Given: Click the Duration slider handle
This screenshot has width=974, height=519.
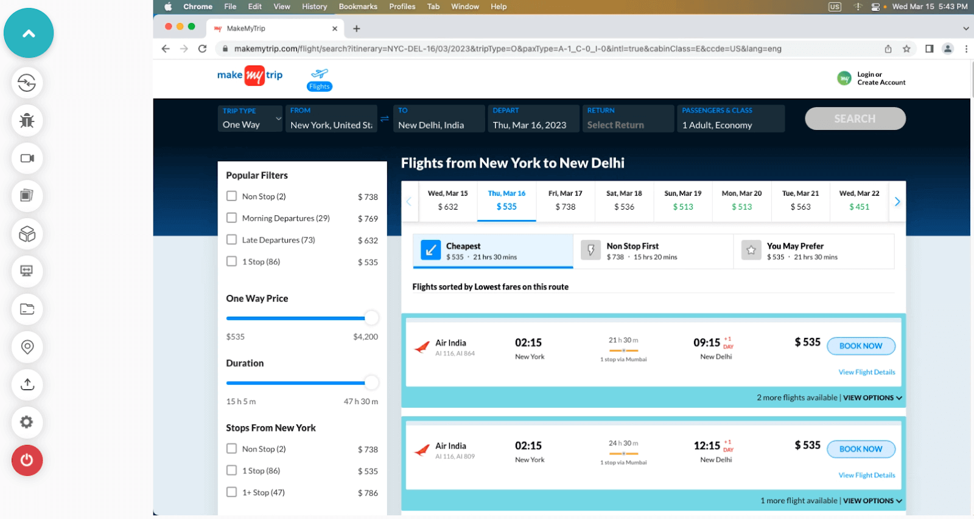Looking at the screenshot, I should [371, 383].
